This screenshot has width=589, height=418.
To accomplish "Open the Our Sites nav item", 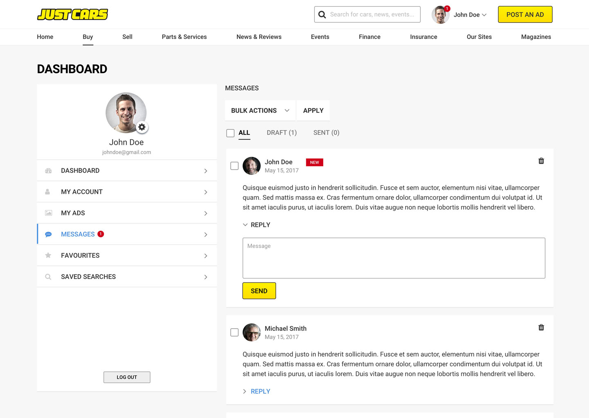I will click(x=479, y=37).
